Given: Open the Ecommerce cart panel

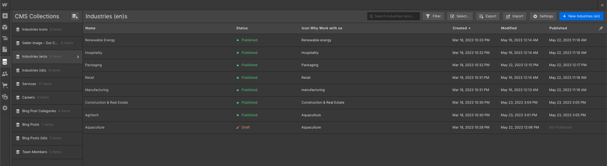Looking at the screenshot, I should pos(5,85).
